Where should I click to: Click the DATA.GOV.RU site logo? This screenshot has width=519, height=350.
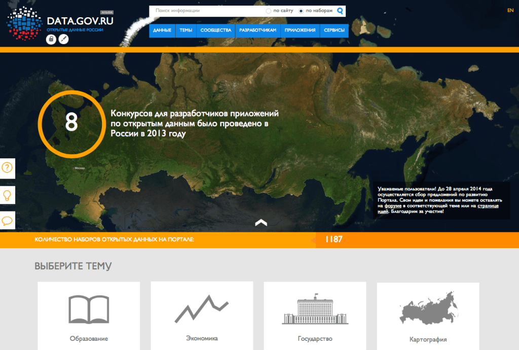tap(80, 21)
